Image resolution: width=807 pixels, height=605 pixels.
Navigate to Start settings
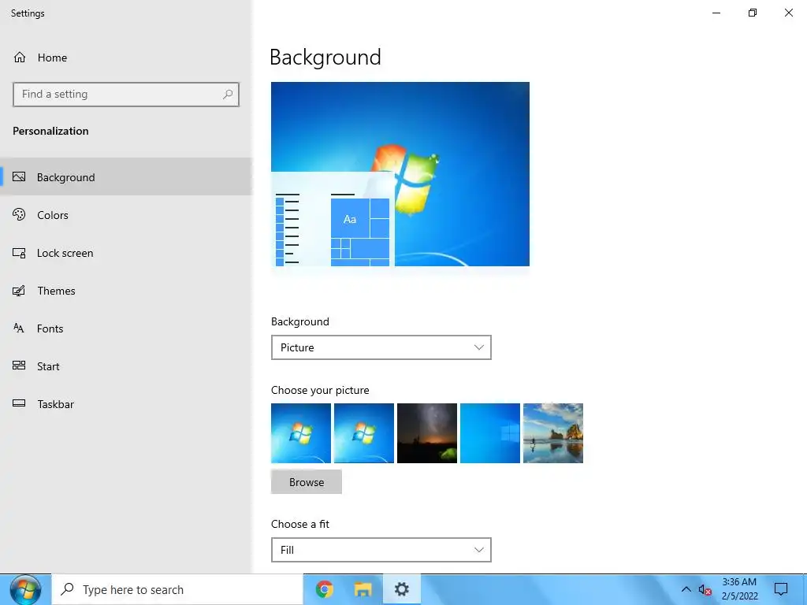pos(126,366)
